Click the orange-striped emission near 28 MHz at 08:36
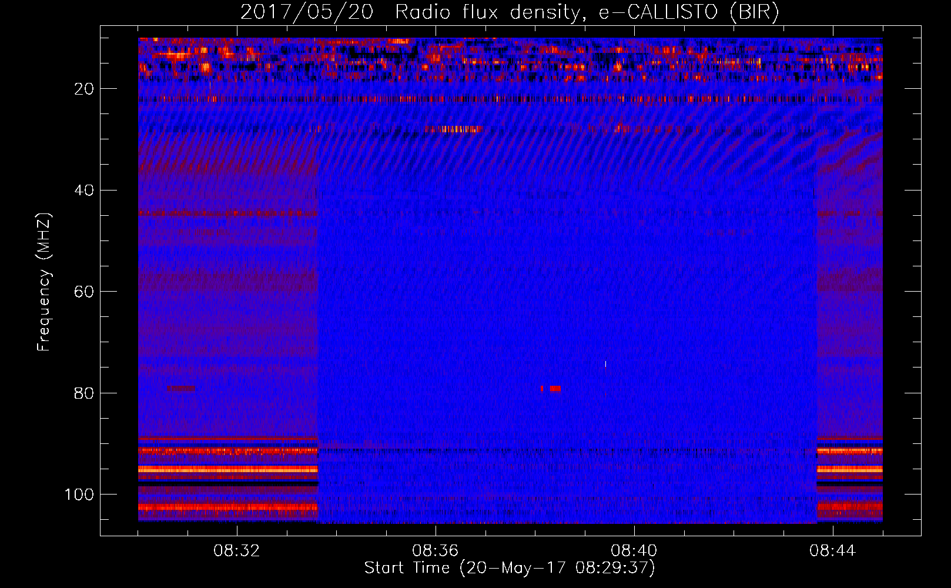The height and width of the screenshot is (588, 951). pyautogui.click(x=453, y=129)
